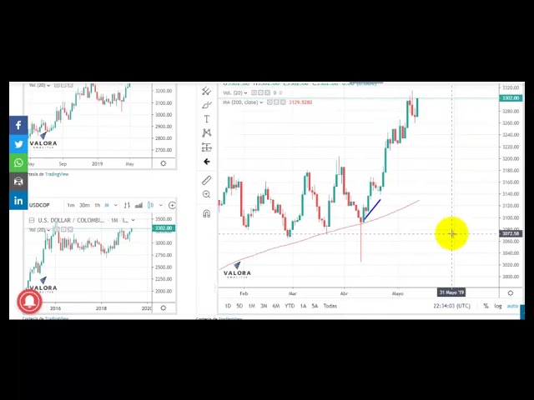Viewport: 534px width, 400px height.
Task: Set date range to 6M
Action: click(x=276, y=306)
